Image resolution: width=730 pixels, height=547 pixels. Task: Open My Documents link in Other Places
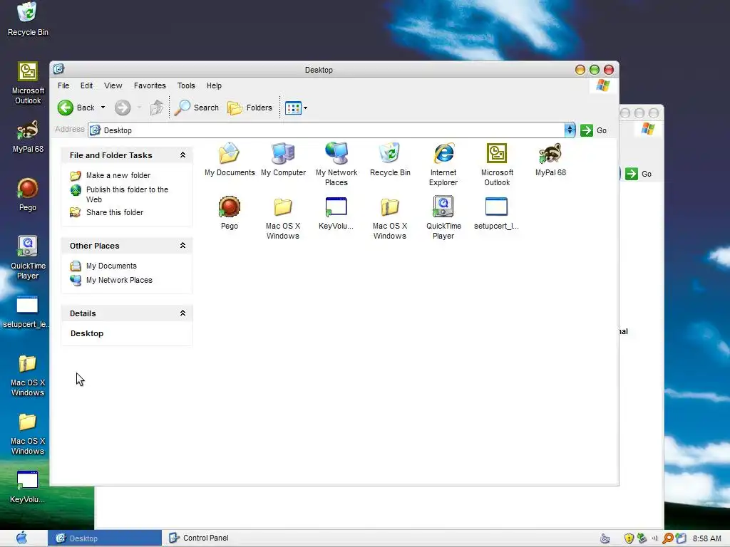coord(111,266)
